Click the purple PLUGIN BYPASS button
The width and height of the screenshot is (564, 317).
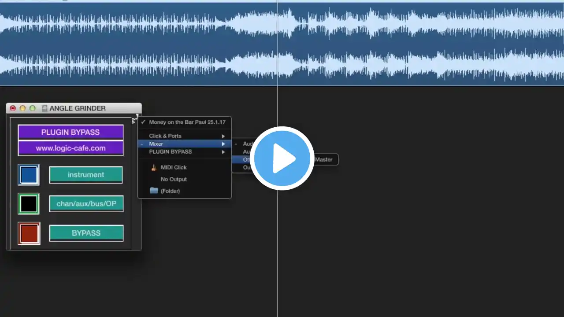(70, 132)
